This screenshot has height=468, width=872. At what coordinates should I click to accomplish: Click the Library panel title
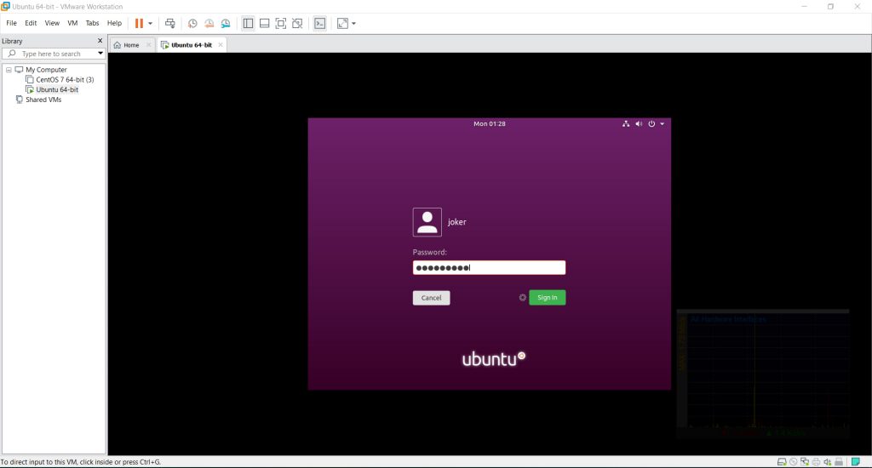click(x=12, y=41)
